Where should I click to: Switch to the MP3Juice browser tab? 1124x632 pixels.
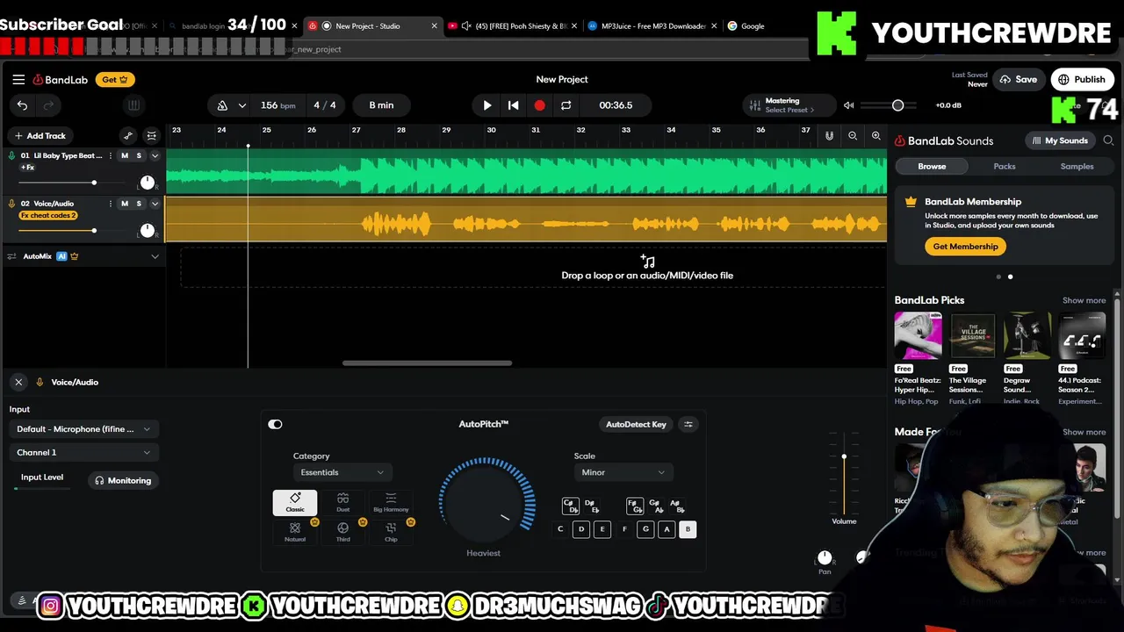point(652,25)
